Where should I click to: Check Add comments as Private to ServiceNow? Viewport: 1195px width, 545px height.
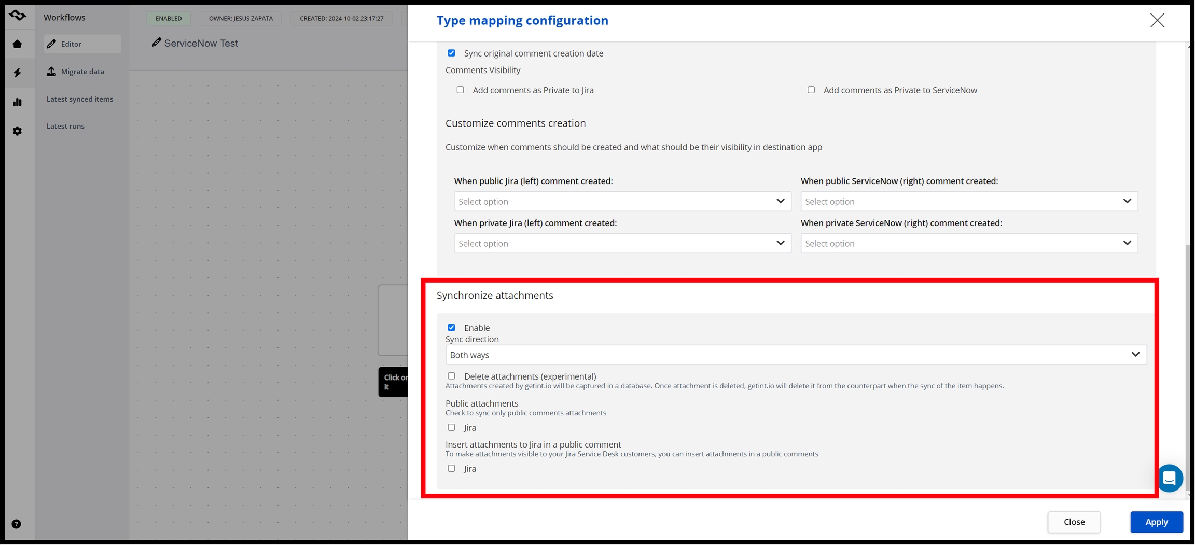(811, 90)
